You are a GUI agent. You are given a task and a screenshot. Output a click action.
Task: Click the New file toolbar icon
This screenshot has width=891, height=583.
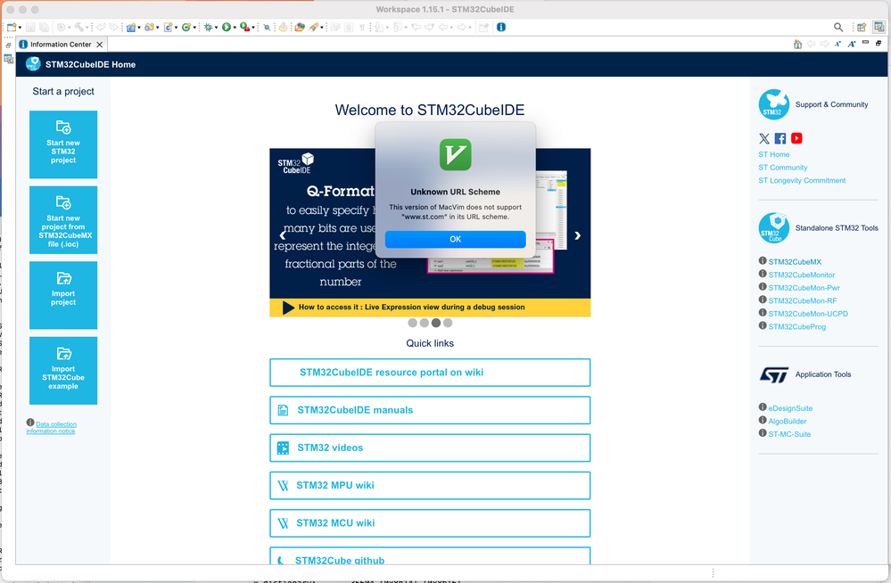pyautogui.click(x=12, y=28)
